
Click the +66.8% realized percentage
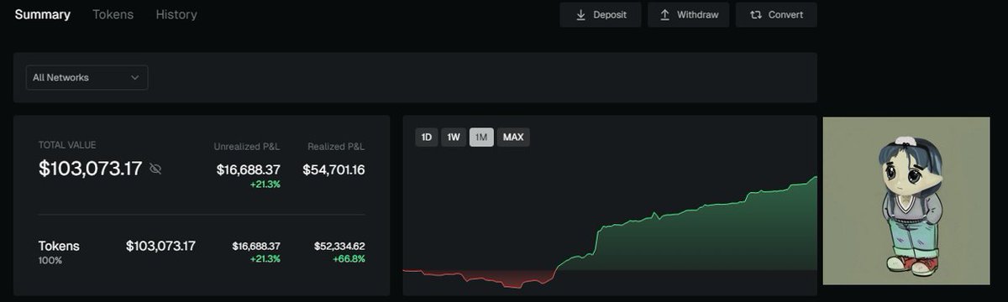(348, 258)
